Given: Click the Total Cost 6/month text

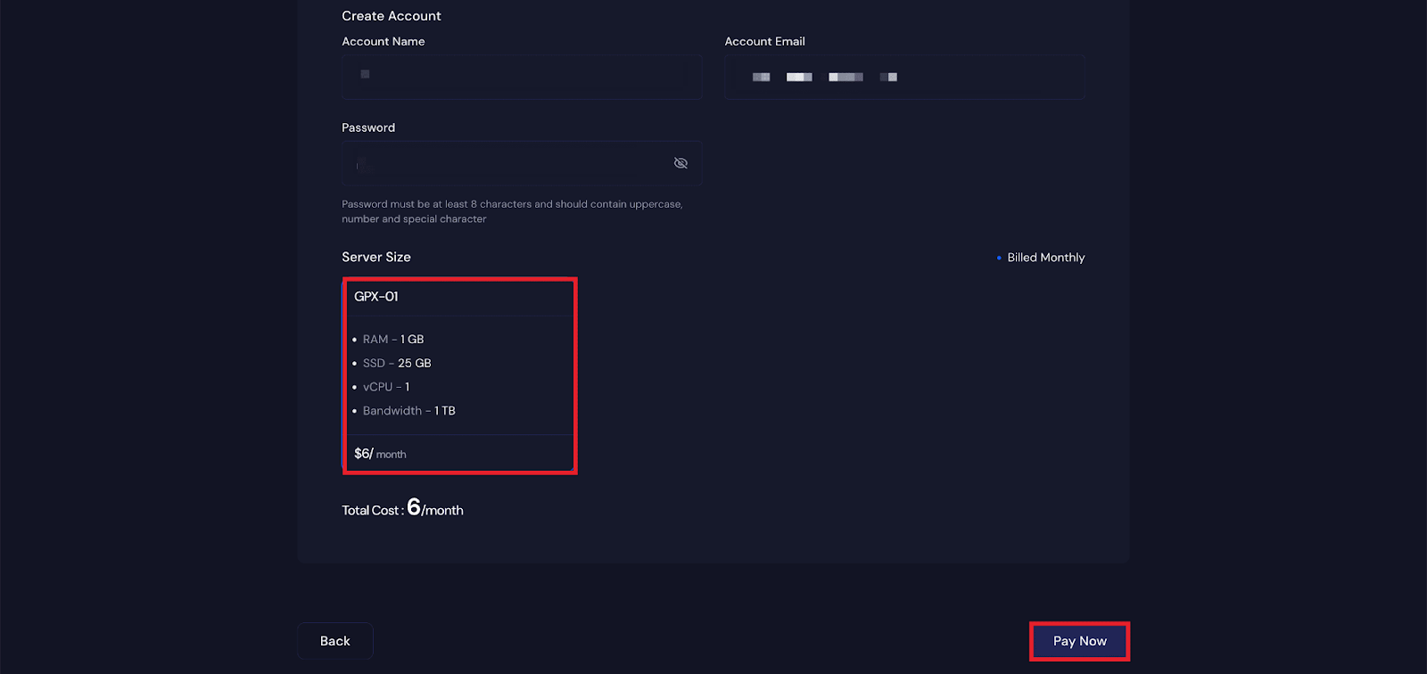Looking at the screenshot, I should [x=402, y=509].
